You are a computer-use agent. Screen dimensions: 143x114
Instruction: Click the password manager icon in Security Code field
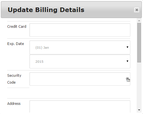pos(128,79)
